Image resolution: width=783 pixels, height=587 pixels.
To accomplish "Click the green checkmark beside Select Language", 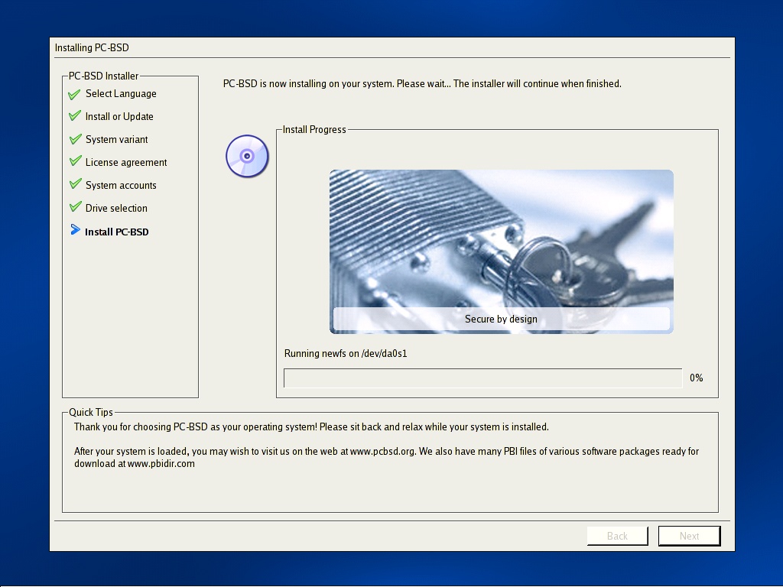I will [74, 94].
